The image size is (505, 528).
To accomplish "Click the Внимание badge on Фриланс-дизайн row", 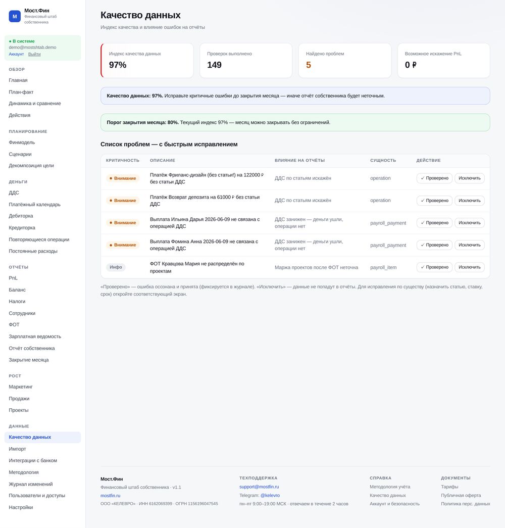I will tap(123, 178).
